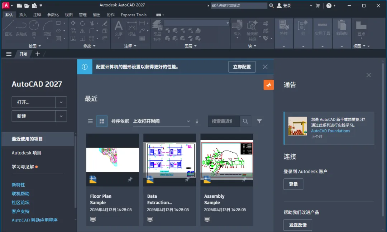Select the 圆弧 (Arc) tool
This screenshot has height=232, width=387.
(x=47, y=28)
